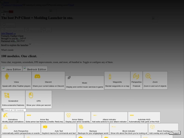Screen dimensions: 184x138
Task: Click the Block Overlay cube icon
Action: click(x=152, y=127)
